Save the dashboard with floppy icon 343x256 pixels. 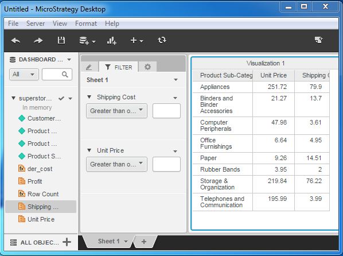point(61,40)
